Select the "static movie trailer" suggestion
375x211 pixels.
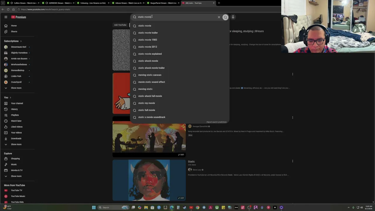pyautogui.click(x=180, y=33)
